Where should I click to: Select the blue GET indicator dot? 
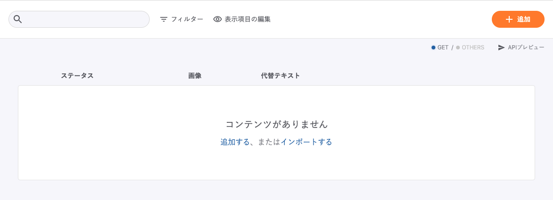tap(433, 48)
